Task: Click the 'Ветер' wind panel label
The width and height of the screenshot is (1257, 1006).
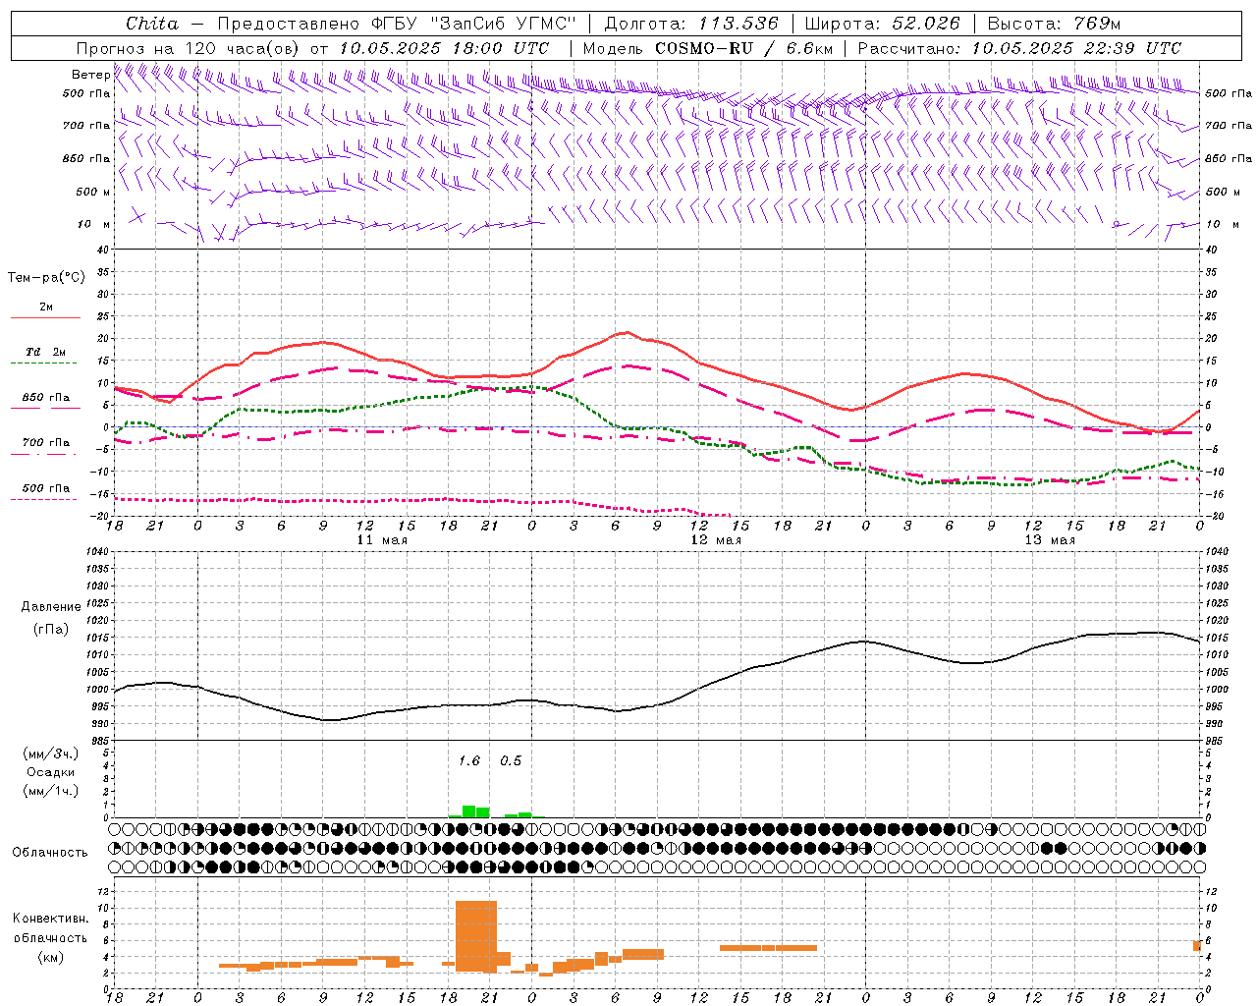Action: coord(91,75)
